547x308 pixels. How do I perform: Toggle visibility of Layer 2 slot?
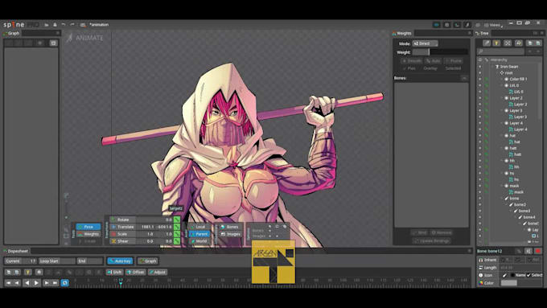(479, 98)
